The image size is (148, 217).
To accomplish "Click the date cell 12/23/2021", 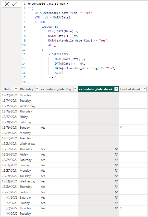I will (x=10, y=149).
